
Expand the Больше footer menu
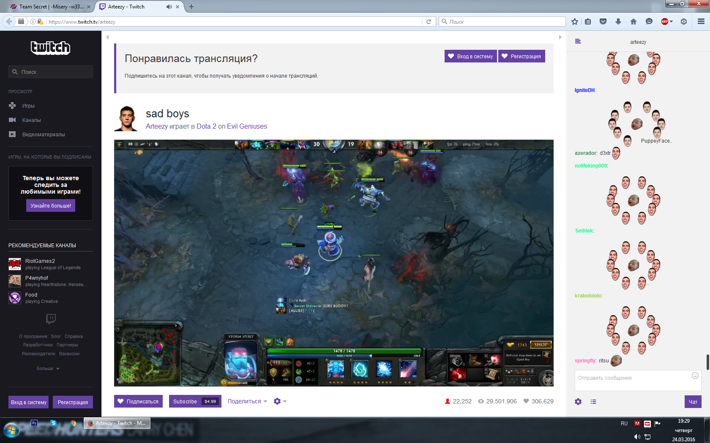[x=48, y=368]
